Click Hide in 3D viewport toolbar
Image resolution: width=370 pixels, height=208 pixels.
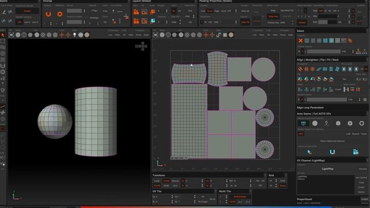117,35
